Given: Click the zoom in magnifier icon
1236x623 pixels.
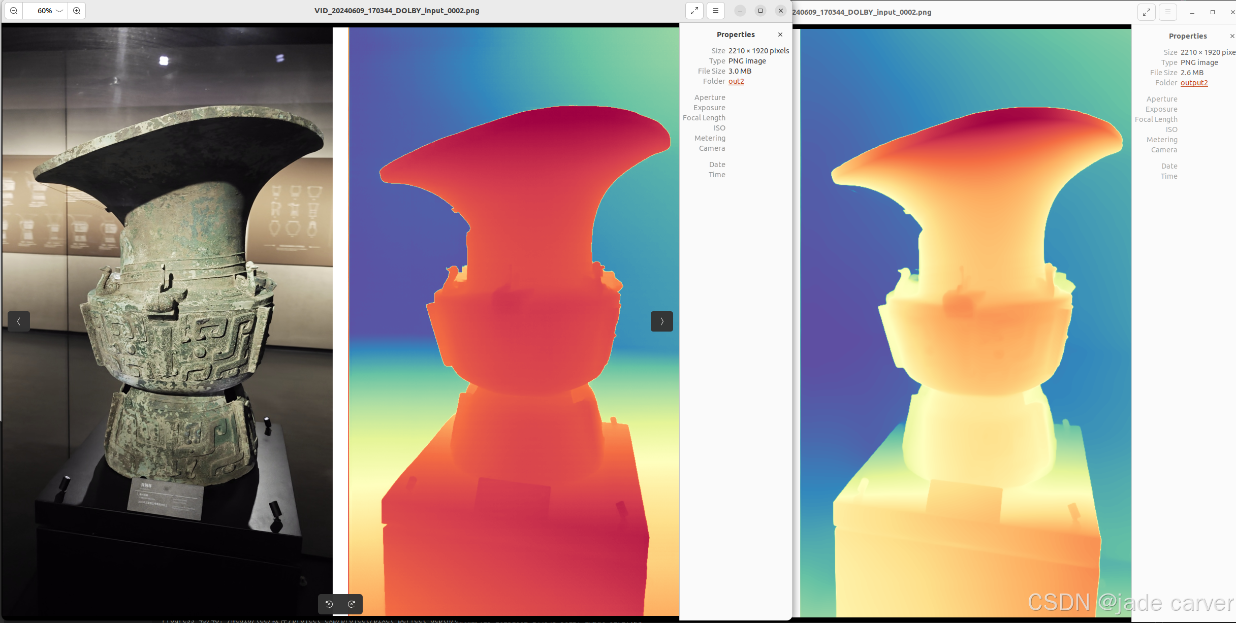Looking at the screenshot, I should tap(77, 11).
